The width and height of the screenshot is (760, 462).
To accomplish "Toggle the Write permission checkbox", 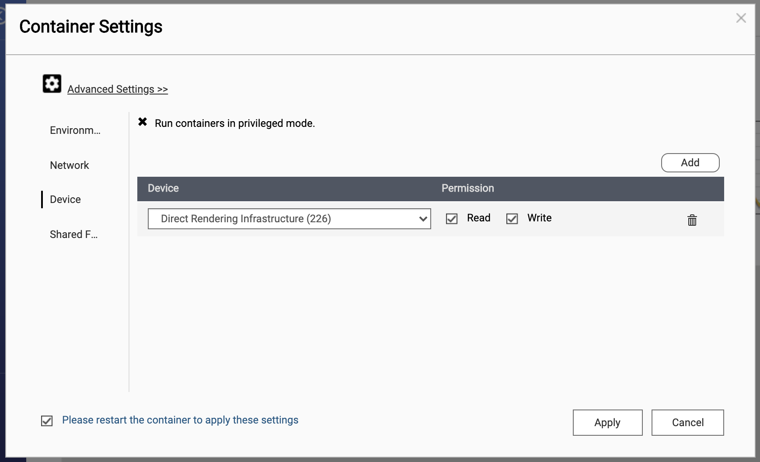I will point(512,219).
